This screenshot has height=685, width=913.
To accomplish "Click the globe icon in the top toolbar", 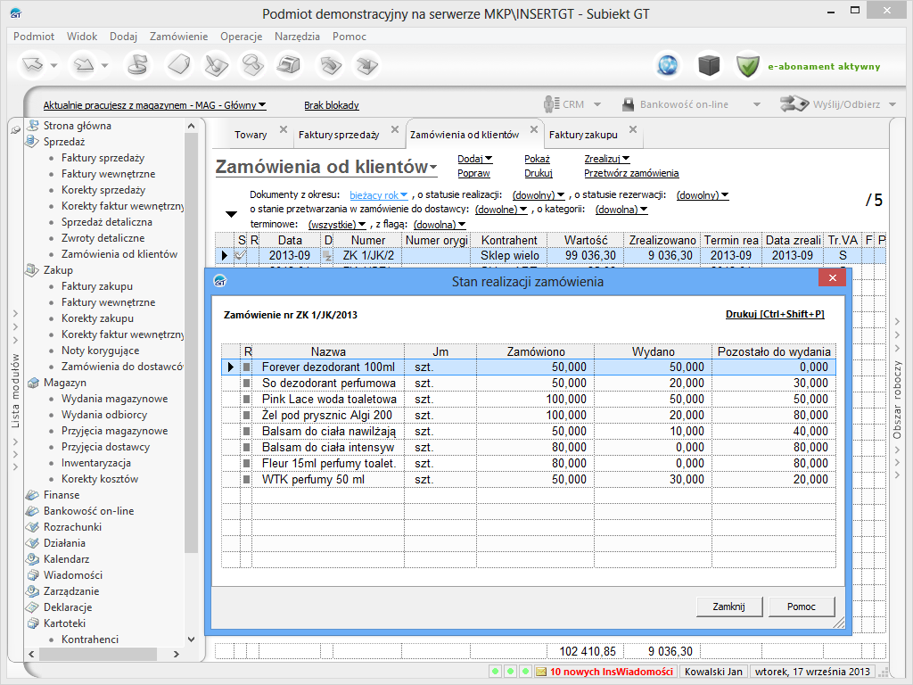I will (x=668, y=65).
